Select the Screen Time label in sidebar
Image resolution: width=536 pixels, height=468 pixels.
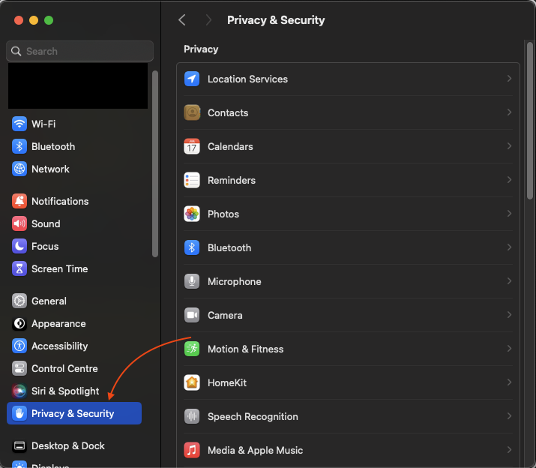(x=59, y=269)
